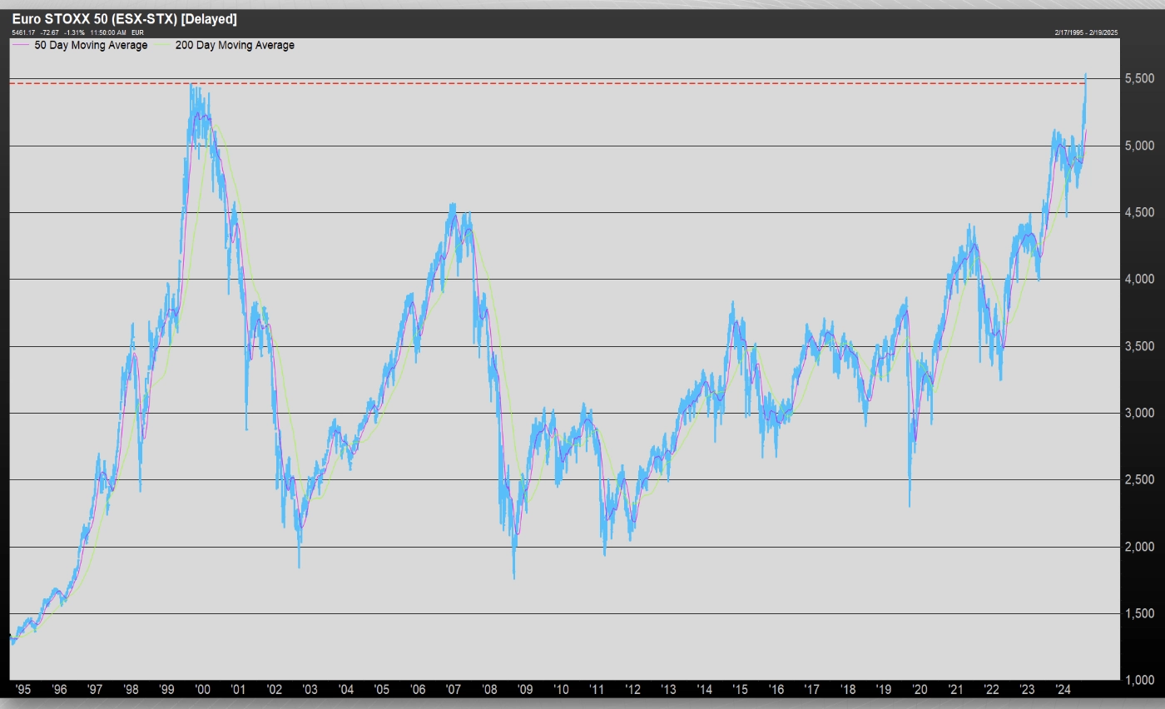Click the '00 x-axis year label
1165x709 pixels.
point(202,689)
